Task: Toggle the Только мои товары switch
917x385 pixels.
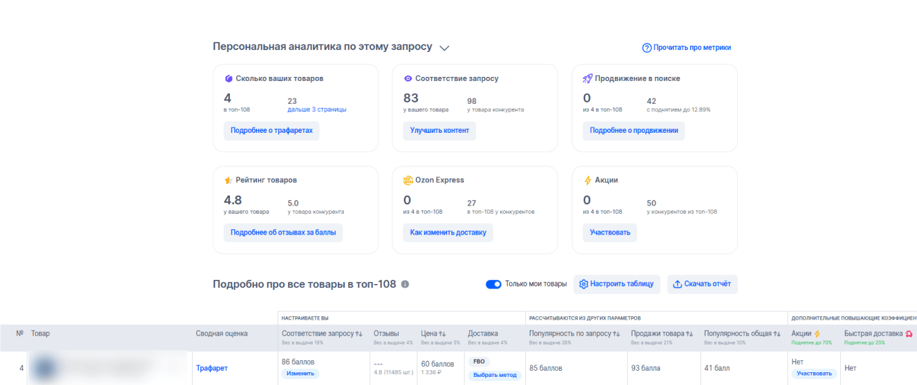Action: tap(493, 284)
